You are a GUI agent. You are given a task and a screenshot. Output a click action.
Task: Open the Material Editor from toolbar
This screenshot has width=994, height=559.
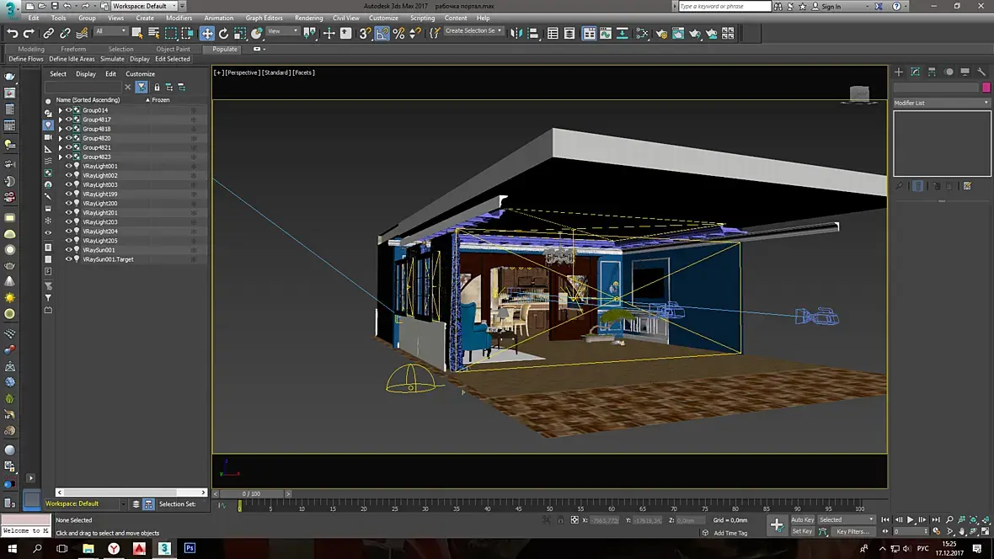tap(643, 34)
